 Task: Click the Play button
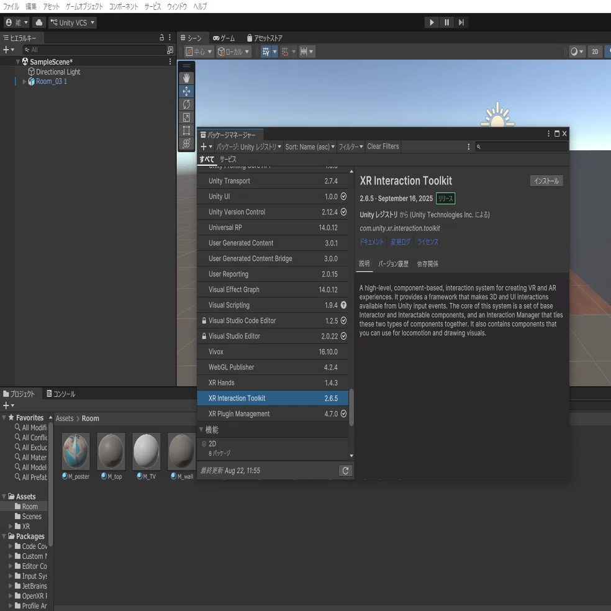432,22
